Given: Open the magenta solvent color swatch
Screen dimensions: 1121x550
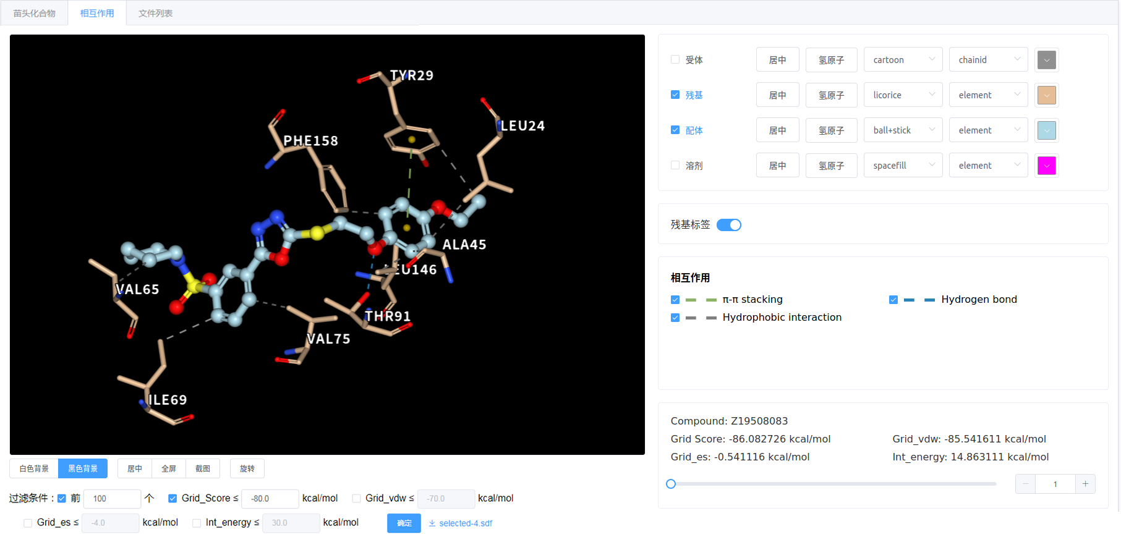Looking at the screenshot, I should tap(1047, 166).
